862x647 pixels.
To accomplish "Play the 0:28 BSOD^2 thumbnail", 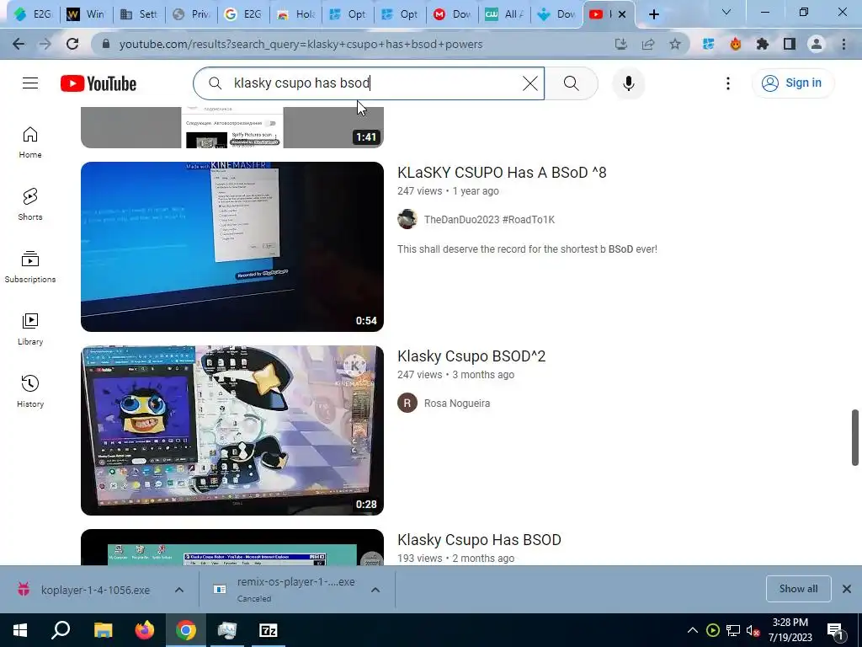I will click(x=232, y=430).
